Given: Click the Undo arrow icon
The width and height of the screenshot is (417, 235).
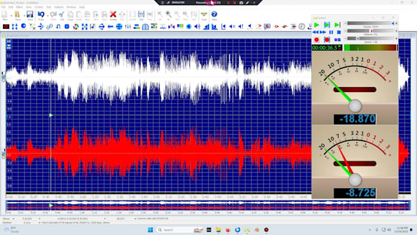Looking at the screenshot, I should pyautogui.click(x=41, y=15).
